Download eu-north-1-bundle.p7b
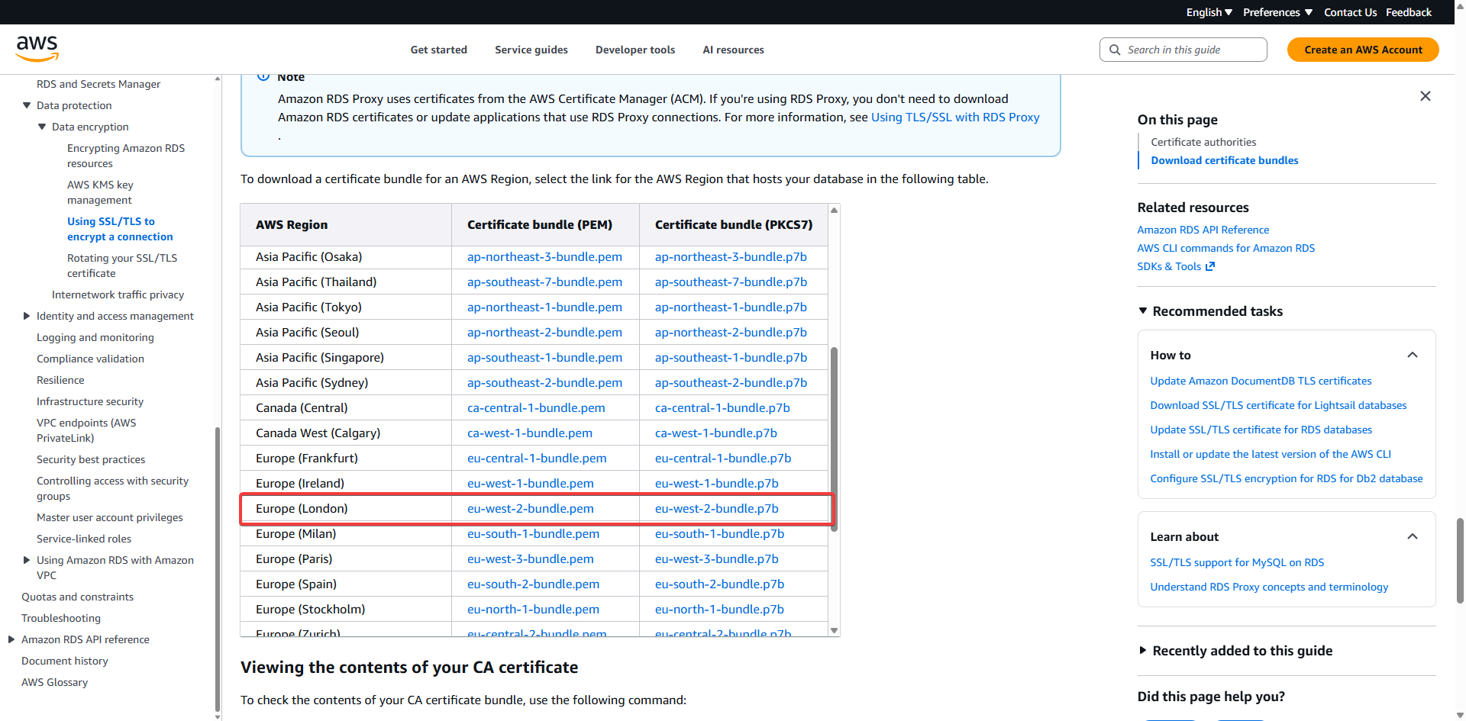This screenshot has height=721, width=1466. point(719,610)
